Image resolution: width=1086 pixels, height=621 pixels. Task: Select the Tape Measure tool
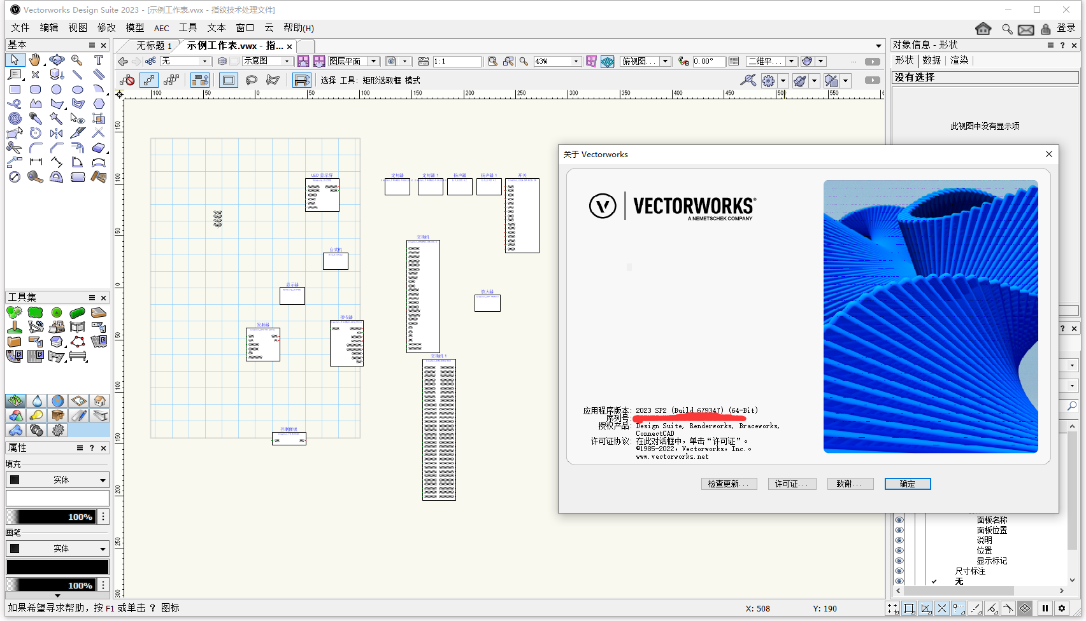[x=34, y=178]
